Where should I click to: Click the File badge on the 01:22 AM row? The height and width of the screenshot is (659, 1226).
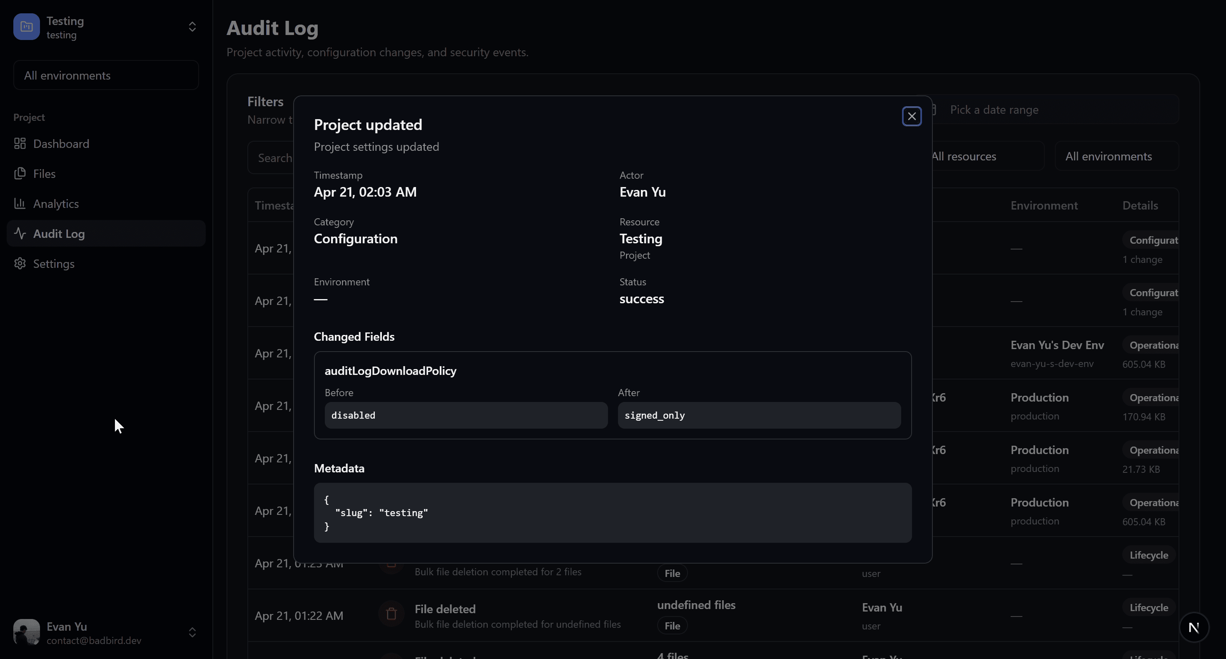tap(672, 626)
